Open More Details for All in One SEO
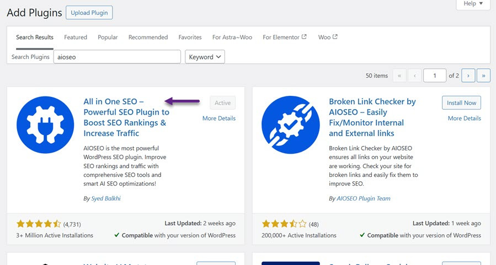 pyautogui.click(x=218, y=118)
